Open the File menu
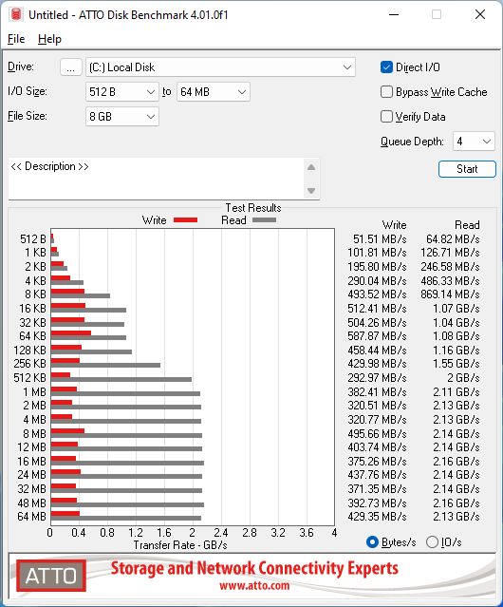Viewport: 503px width, 607px height. [x=16, y=39]
